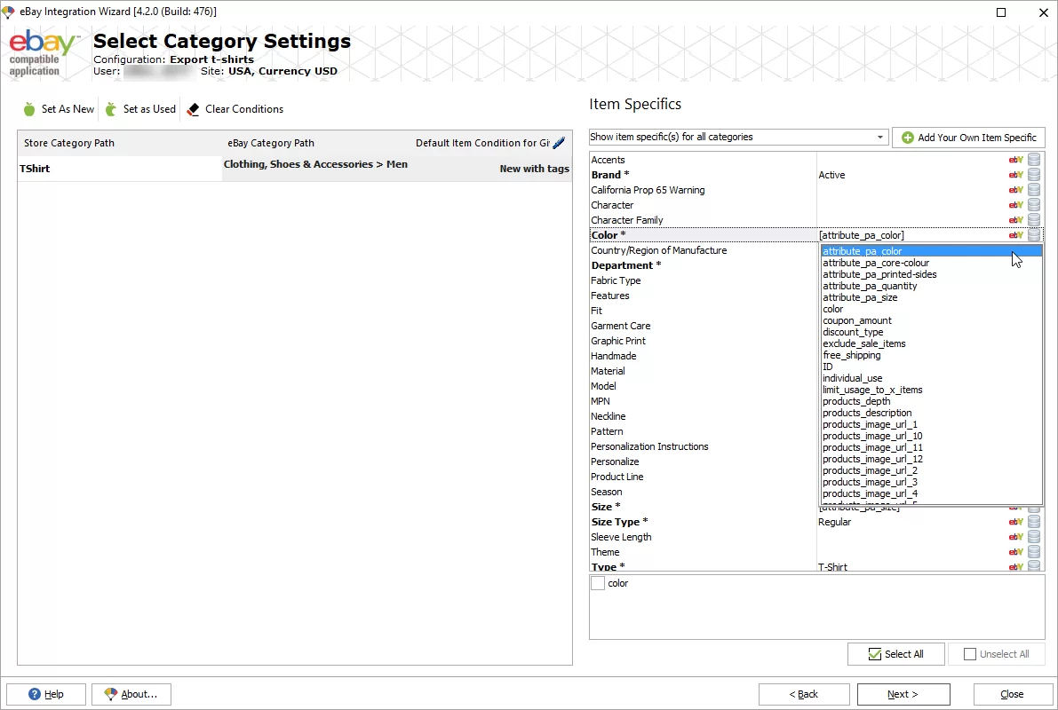Open the Help dialog
The height and width of the screenshot is (710, 1058).
(x=45, y=694)
